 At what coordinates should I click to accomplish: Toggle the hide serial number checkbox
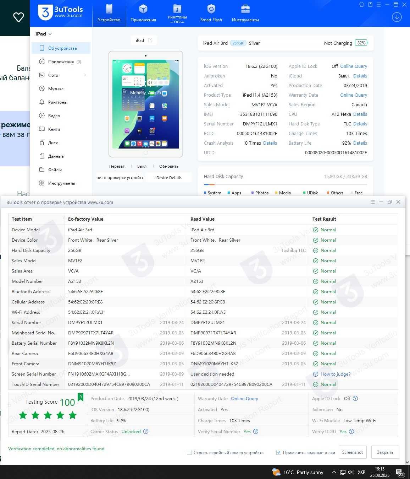(189, 452)
